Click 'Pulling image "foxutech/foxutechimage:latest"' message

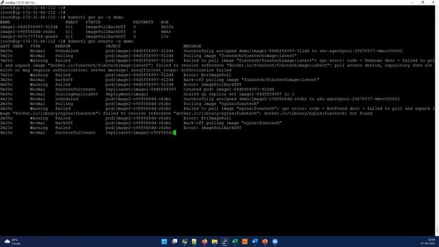(240, 56)
